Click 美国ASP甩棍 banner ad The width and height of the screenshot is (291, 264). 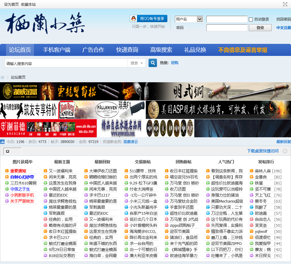219,109
